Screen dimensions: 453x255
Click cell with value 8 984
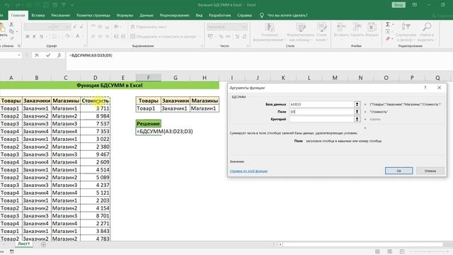(96, 116)
